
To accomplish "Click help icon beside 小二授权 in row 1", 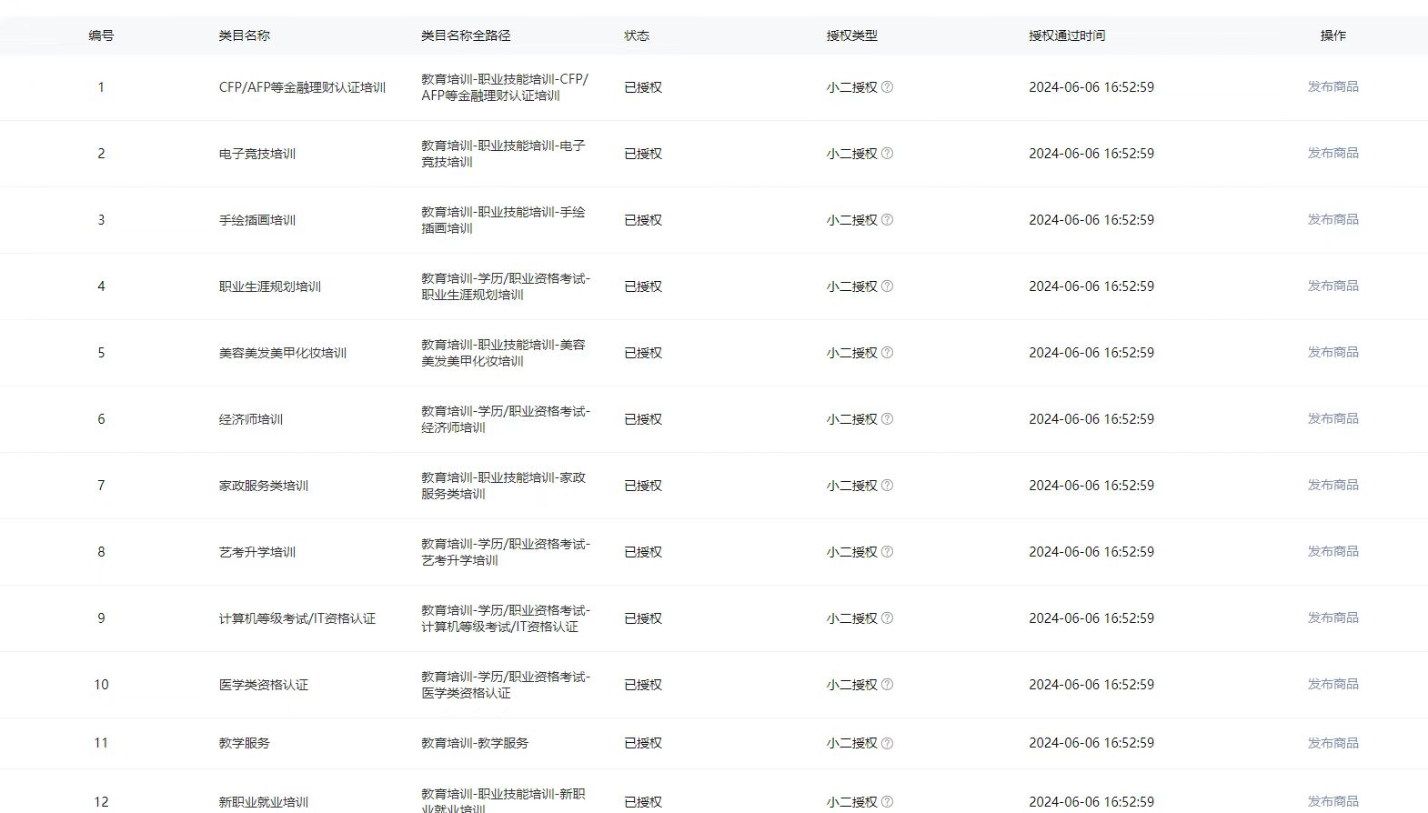I will pyautogui.click(x=887, y=87).
